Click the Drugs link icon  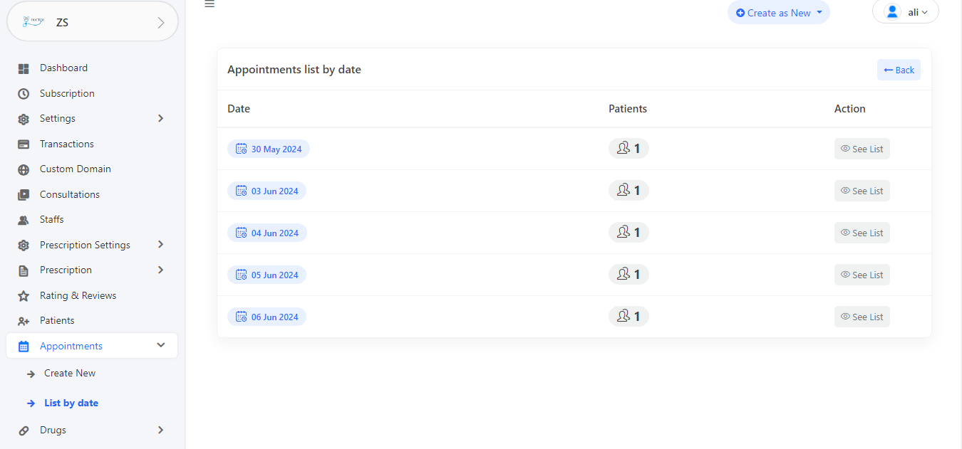coord(24,430)
